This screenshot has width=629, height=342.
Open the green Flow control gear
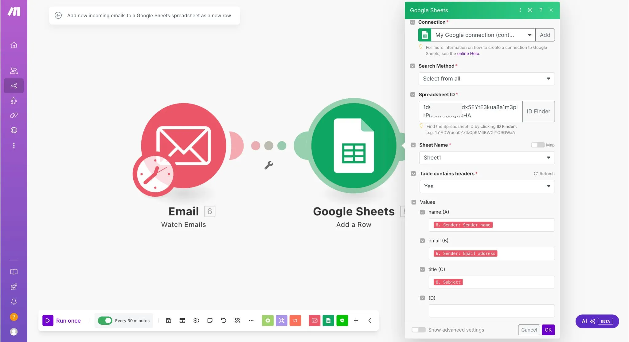[268, 320]
